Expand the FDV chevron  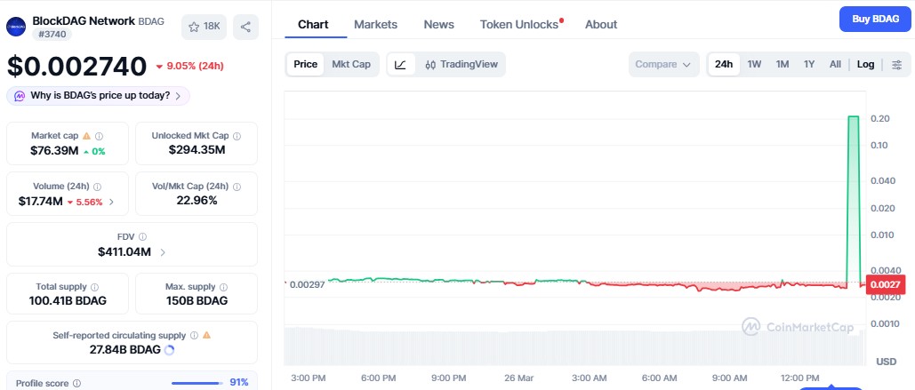[163, 252]
